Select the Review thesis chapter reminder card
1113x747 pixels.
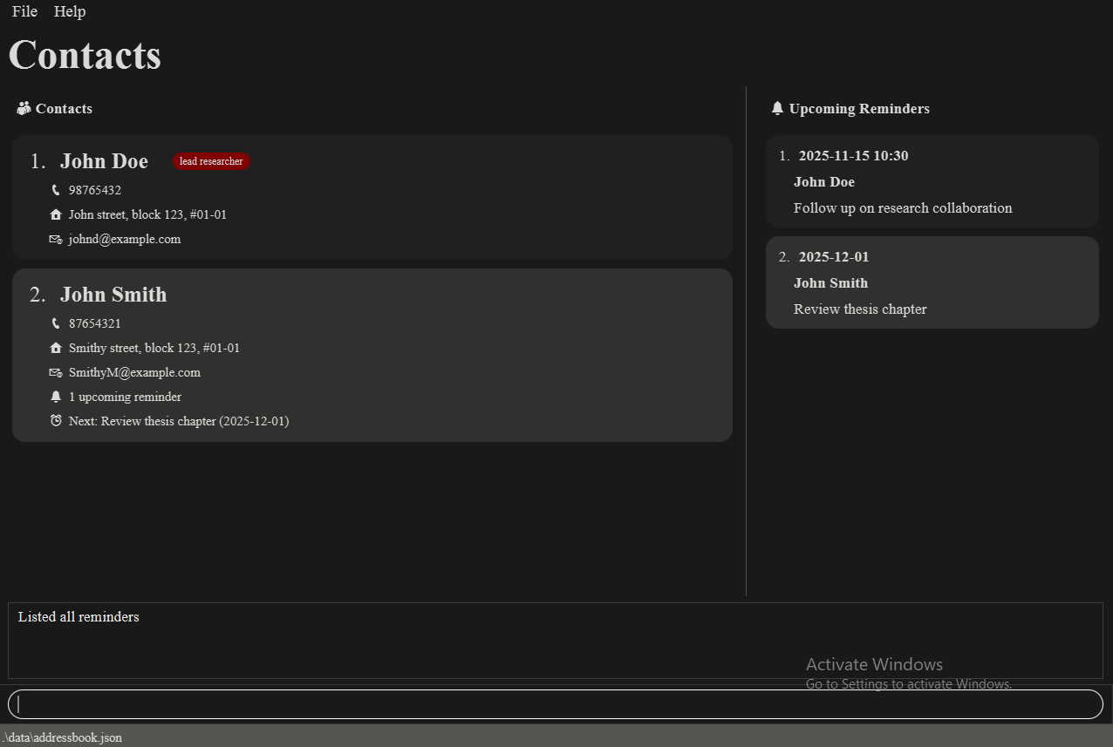(932, 283)
